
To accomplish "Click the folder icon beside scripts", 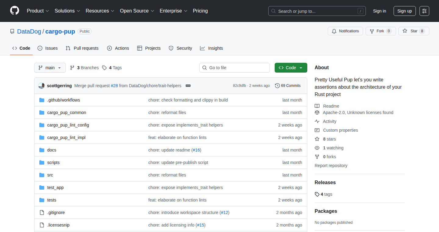I will tap(42, 162).
